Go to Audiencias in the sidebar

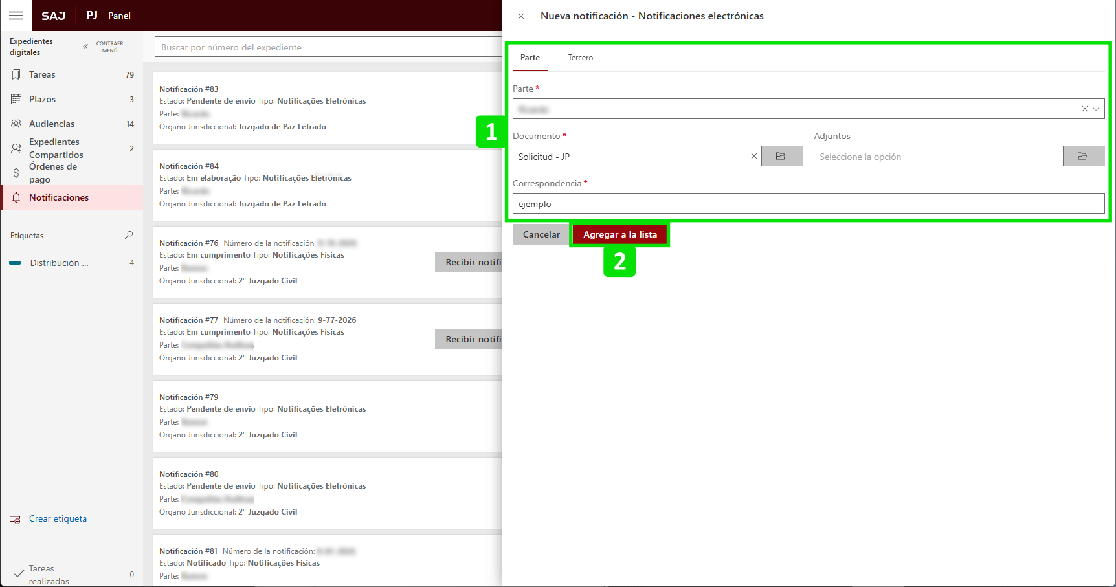(x=52, y=124)
